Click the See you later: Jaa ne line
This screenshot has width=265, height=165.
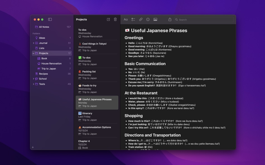click(x=146, y=56)
